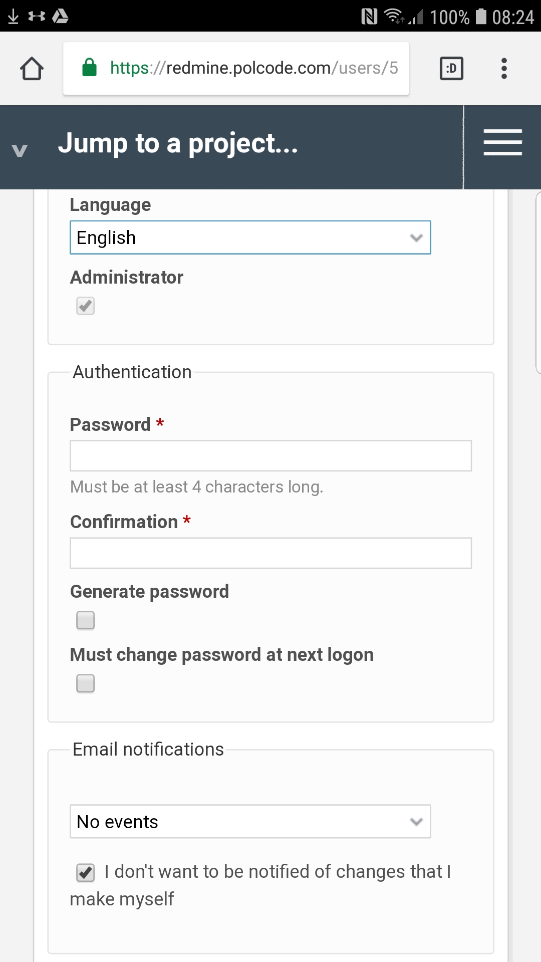
Task: Tap the browser home icon
Action: point(32,69)
